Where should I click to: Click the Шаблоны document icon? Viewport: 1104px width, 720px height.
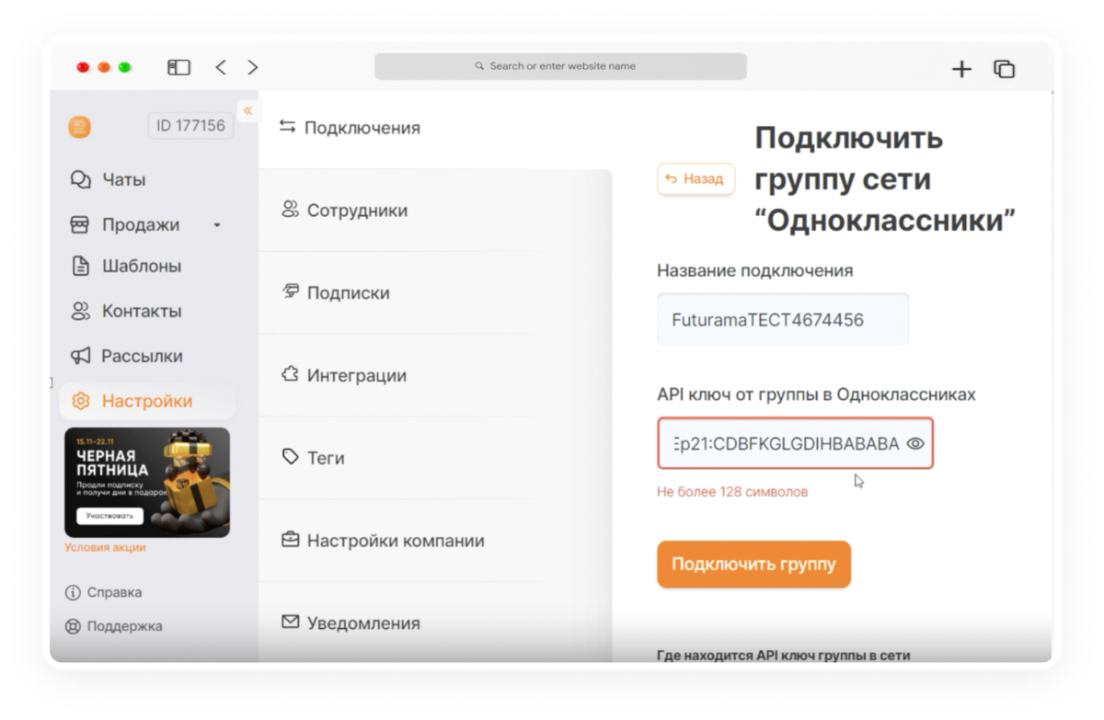(80, 266)
